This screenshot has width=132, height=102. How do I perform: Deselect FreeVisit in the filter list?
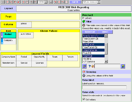point(93,56)
